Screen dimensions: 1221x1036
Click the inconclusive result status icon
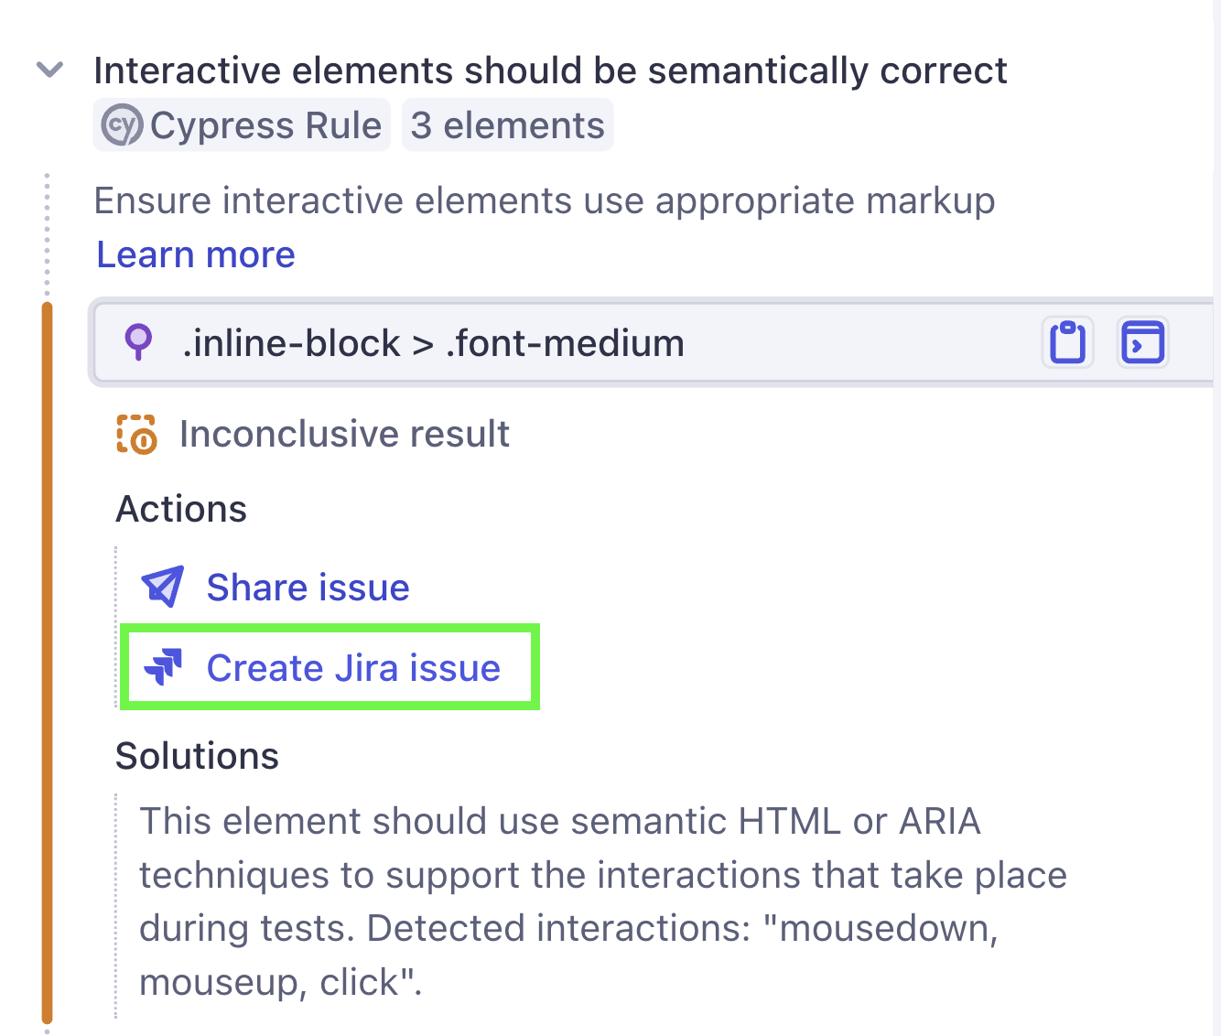[x=135, y=434]
